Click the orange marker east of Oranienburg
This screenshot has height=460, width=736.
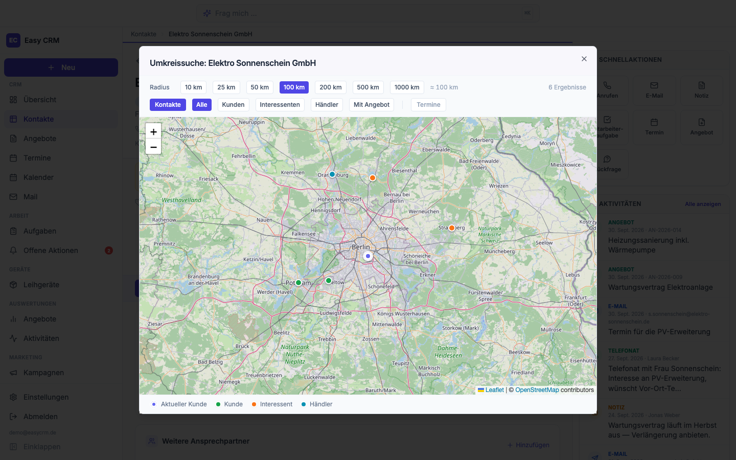[373, 178]
